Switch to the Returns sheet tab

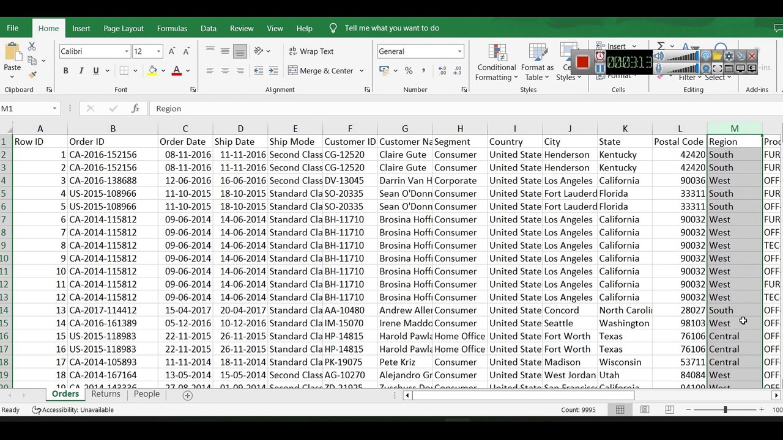106,394
